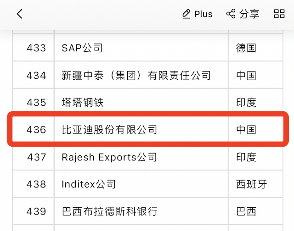Tap the share icon

point(231,14)
